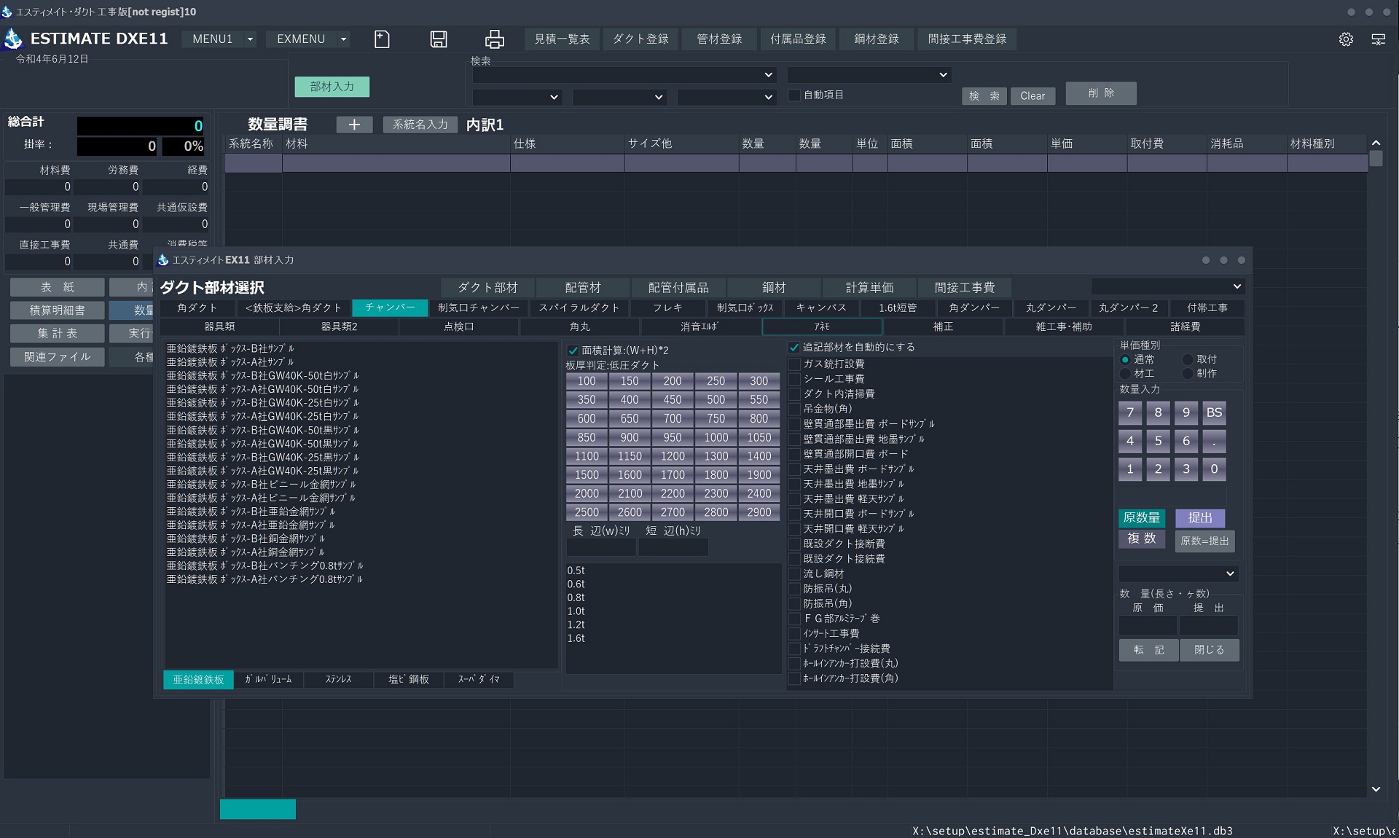Click the floppy disk save icon
The image size is (1399, 838).
tap(439, 39)
